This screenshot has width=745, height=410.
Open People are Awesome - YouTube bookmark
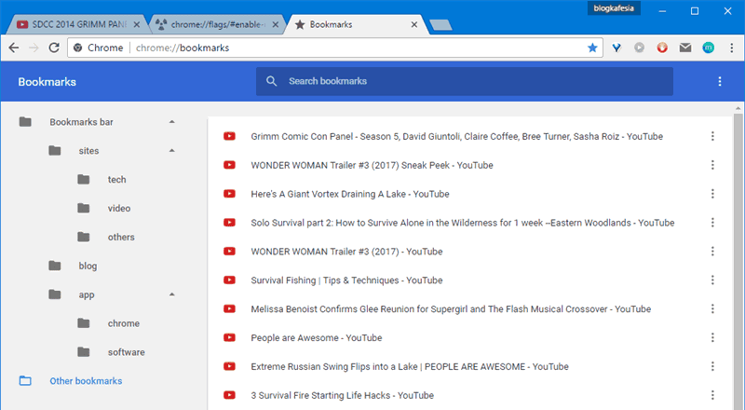(x=317, y=337)
